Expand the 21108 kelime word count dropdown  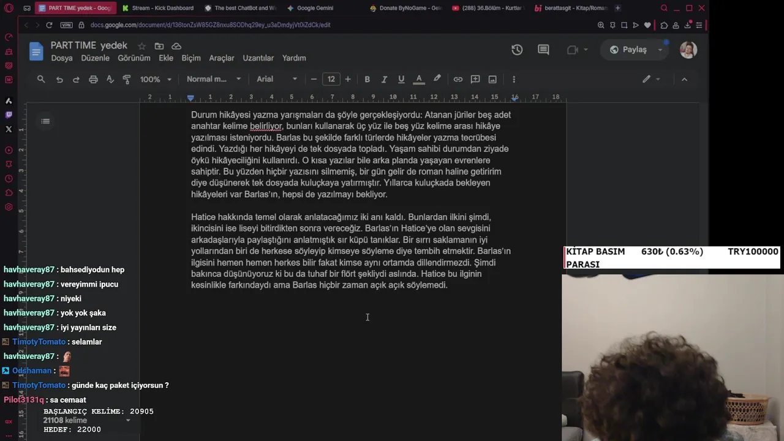click(x=128, y=421)
